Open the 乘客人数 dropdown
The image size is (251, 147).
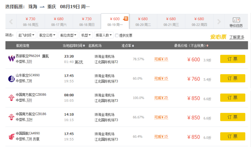[x=103, y=35]
